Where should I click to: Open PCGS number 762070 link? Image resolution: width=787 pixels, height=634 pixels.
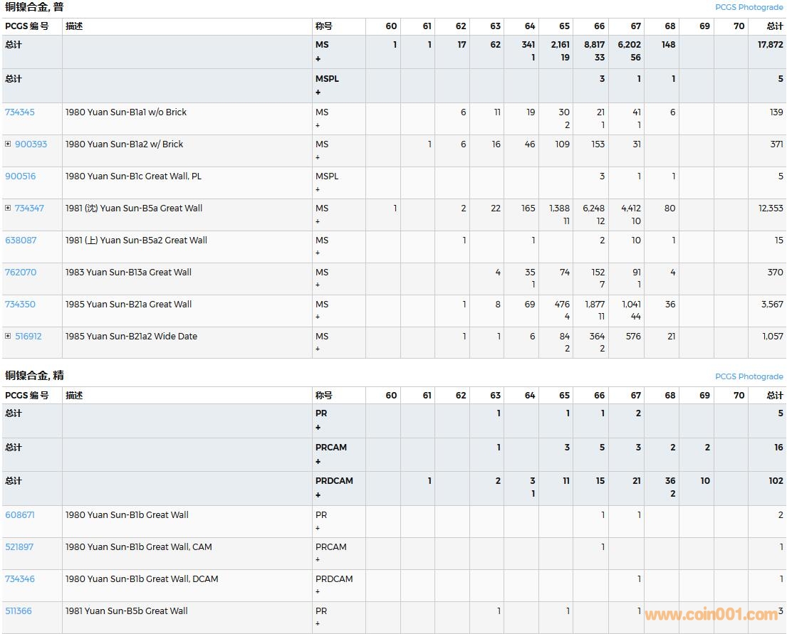[x=21, y=272]
